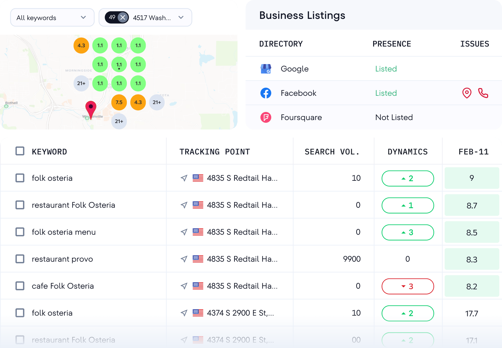Sort by the SEARCH VOL. column header
502x348 pixels.
(x=332, y=152)
